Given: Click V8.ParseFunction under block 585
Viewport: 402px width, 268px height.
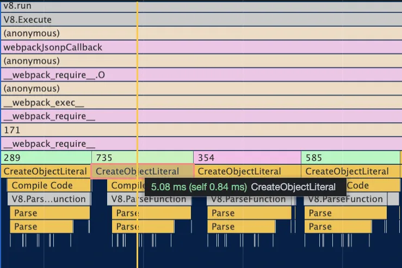Looking at the screenshot, I should click(x=345, y=200).
